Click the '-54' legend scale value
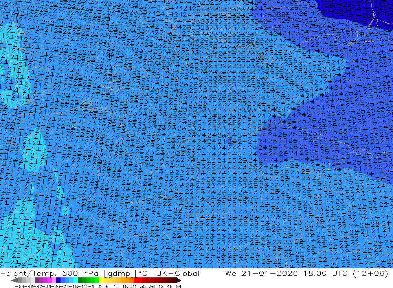393x288 pixels. 20,286
